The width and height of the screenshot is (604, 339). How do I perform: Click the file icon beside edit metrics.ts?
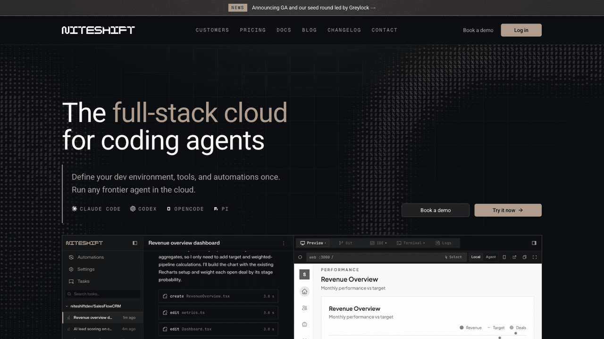165,313
